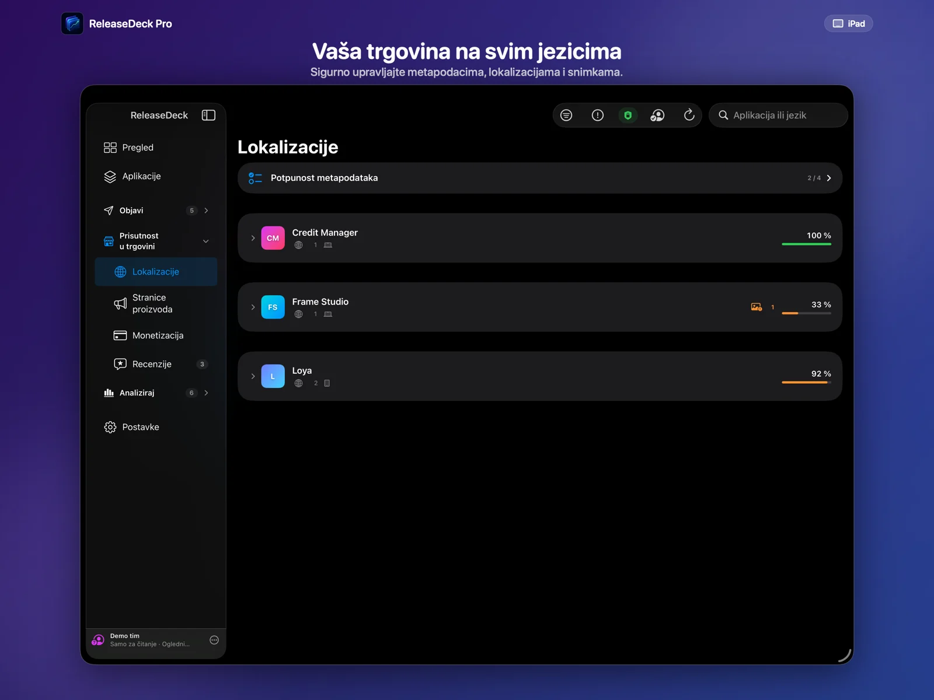Expand the Analiziraj section chevron
The image size is (934, 700).
pyautogui.click(x=206, y=393)
